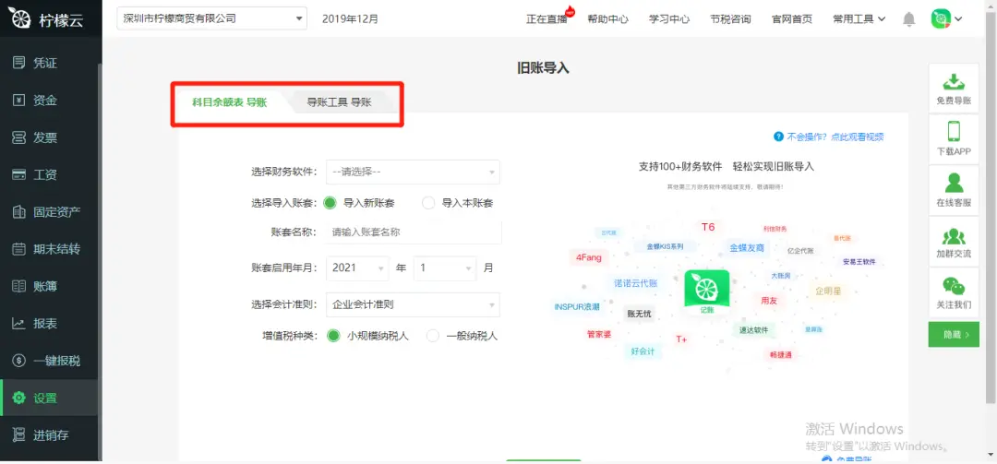Open the company name dropdown
997x464 pixels.
coord(211,18)
